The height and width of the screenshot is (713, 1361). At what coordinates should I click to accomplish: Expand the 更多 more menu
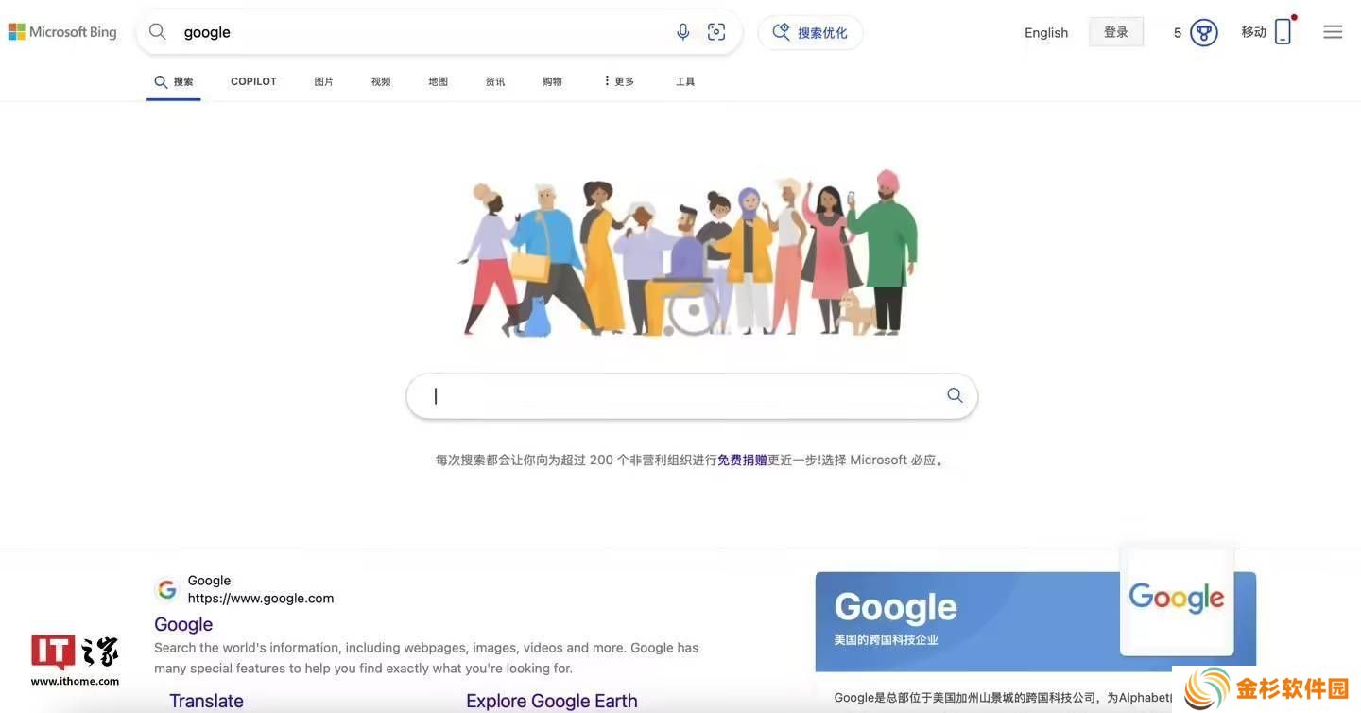pyautogui.click(x=618, y=81)
